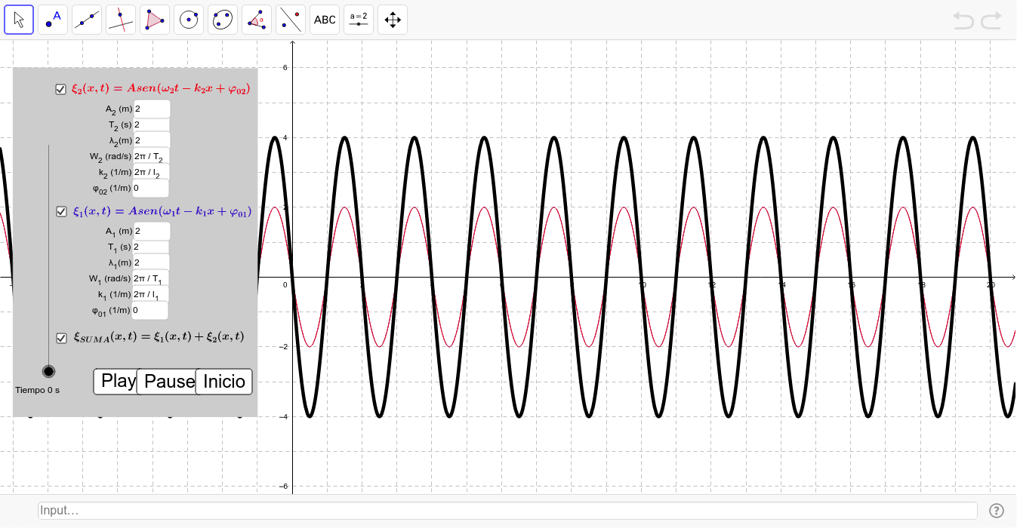Click the A1 (m) amplitude field

[x=152, y=231]
